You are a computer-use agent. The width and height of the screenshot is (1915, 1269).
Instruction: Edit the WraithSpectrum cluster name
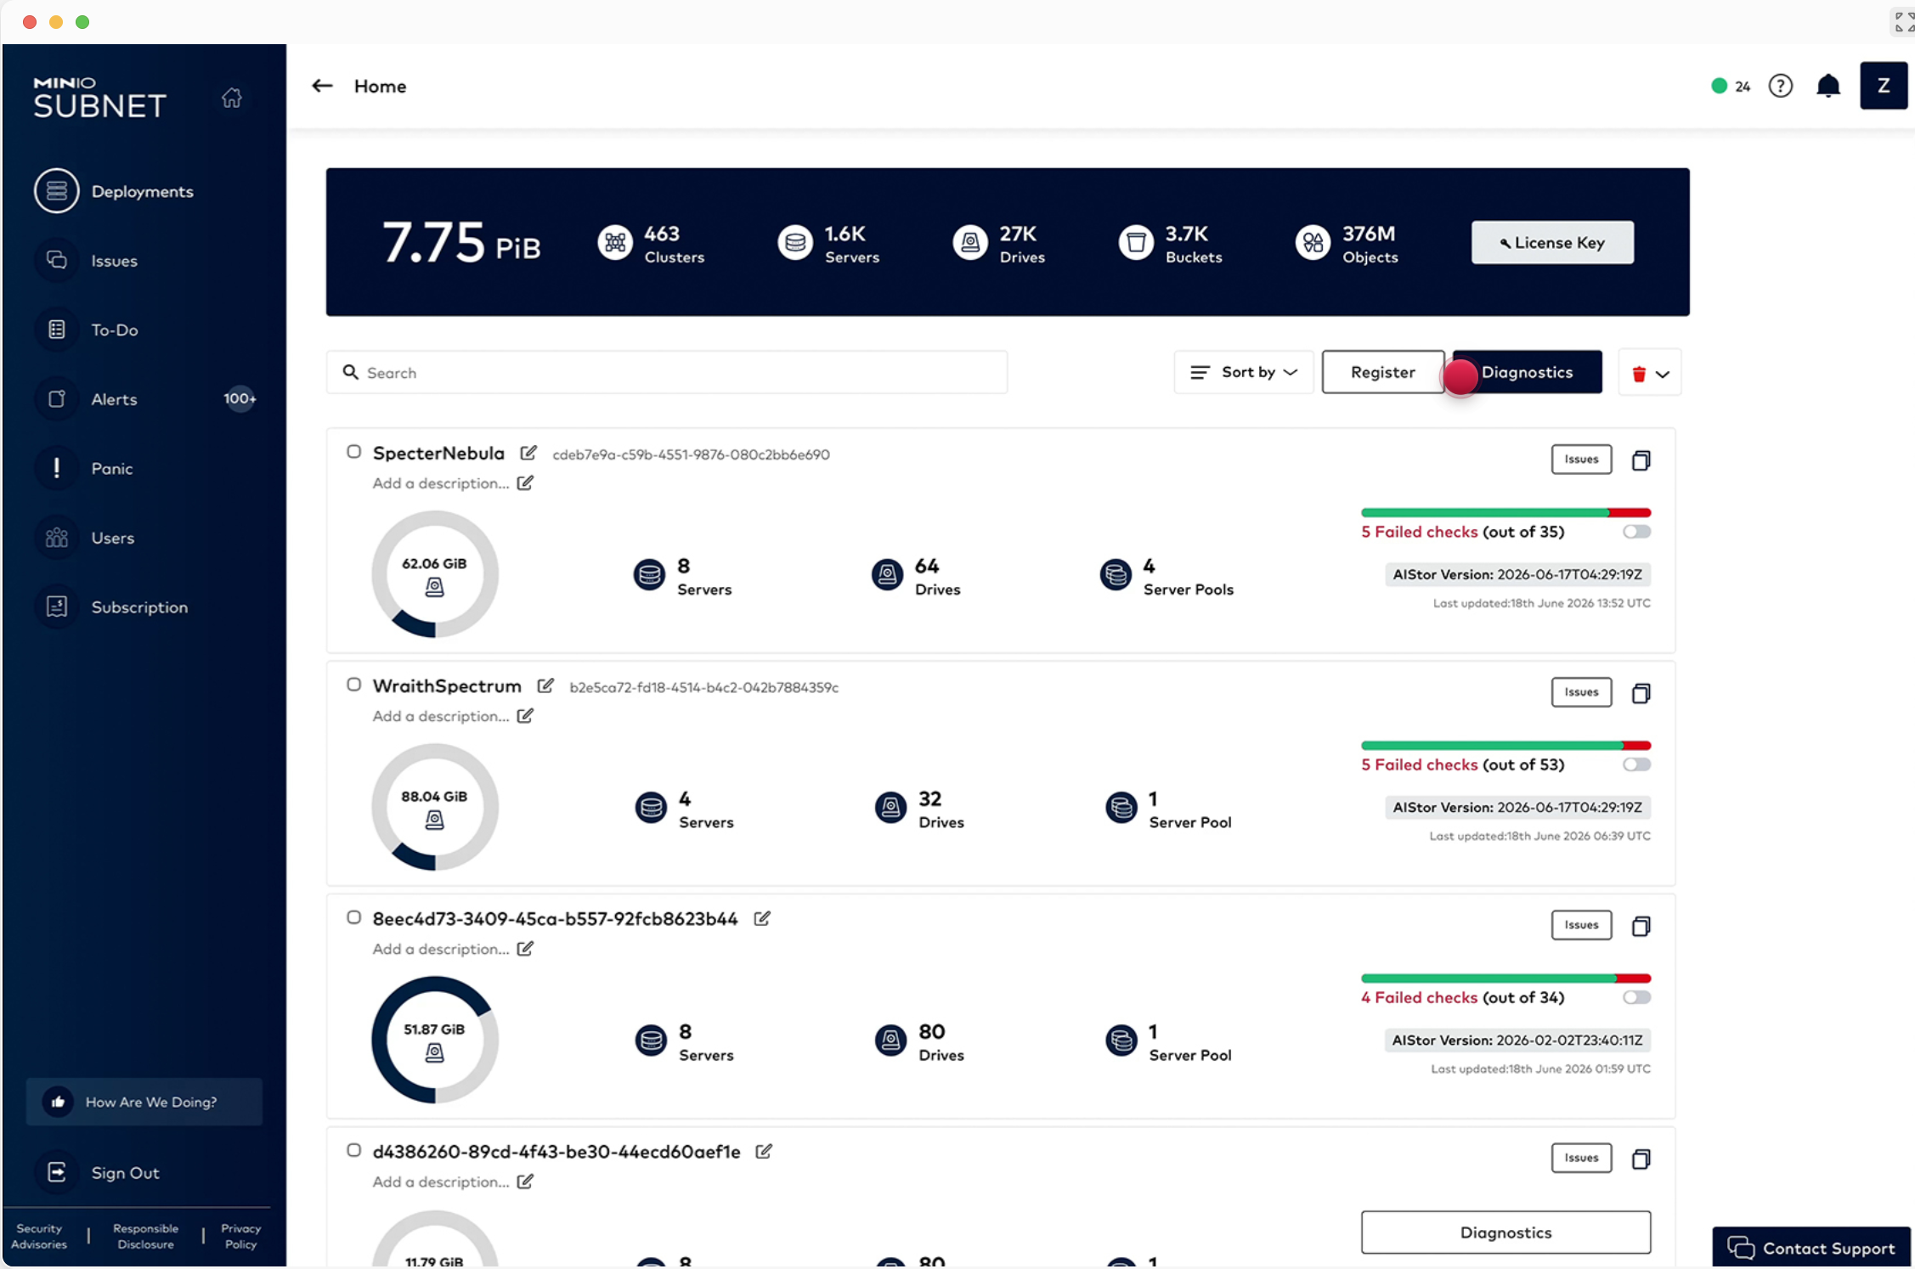pyautogui.click(x=545, y=685)
